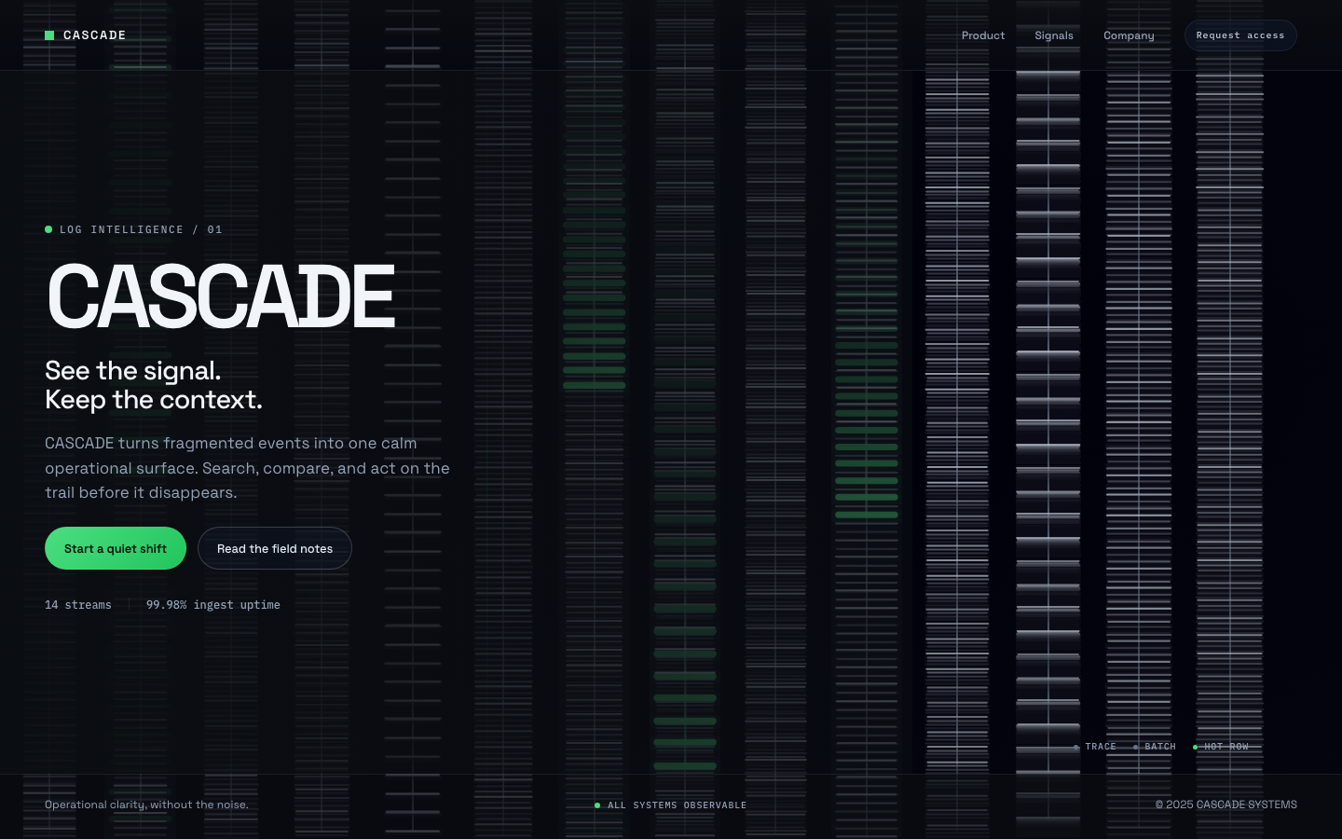Click the 99.98% ingest uptime stat

click(213, 605)
